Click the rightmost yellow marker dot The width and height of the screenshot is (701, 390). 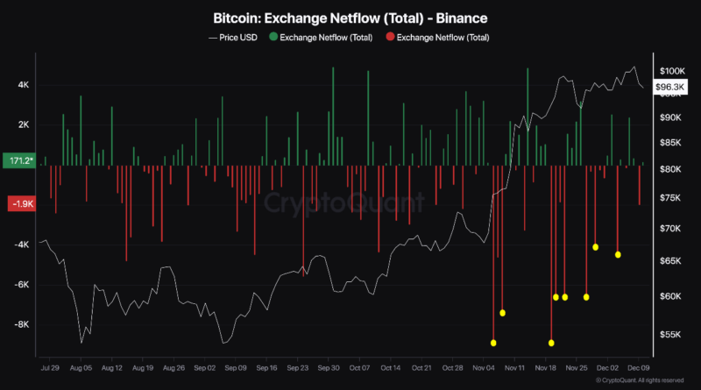pos(618,255)
